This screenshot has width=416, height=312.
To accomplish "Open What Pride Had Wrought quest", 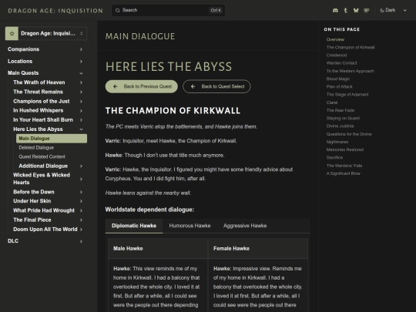I will [x=44, y=210].
